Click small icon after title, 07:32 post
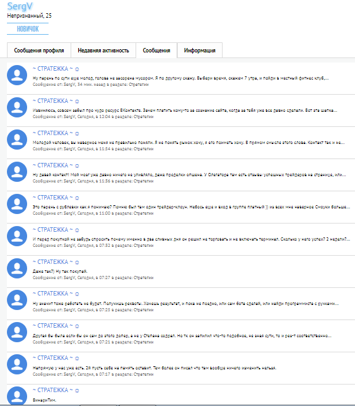 tap(77, 230)
